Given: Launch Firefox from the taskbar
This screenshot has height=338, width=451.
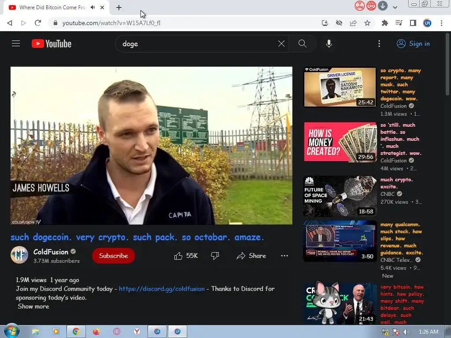Looking at the screenshot, I should (x=96, y=332).
